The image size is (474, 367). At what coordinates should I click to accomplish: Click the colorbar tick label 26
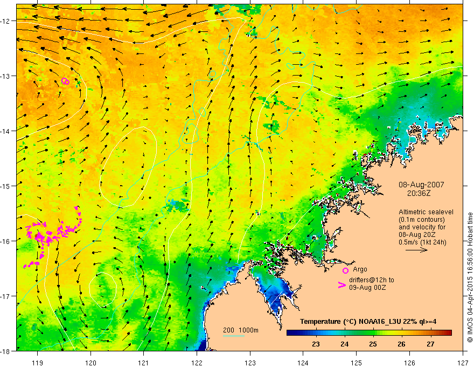click(x=401, y=344)
